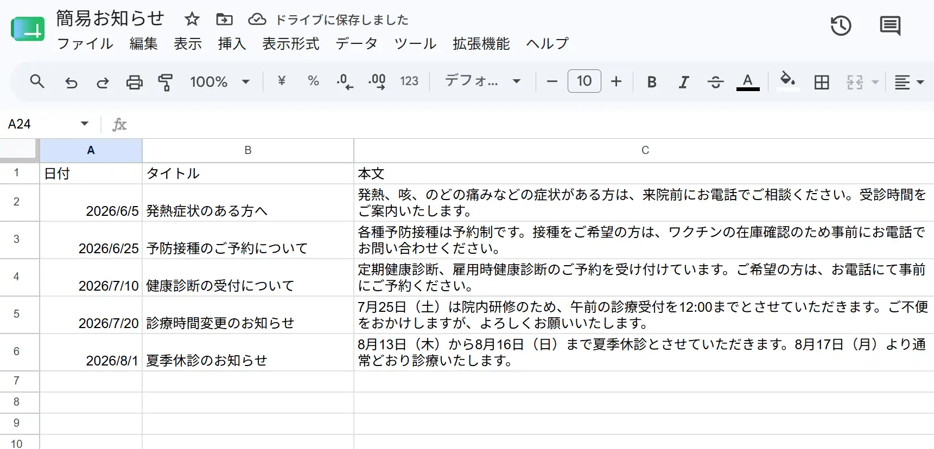Open the ツール menu
Image resolution: width=934 pixels, height=449 pixels.
pyautogui.click(x=415, y=44)
